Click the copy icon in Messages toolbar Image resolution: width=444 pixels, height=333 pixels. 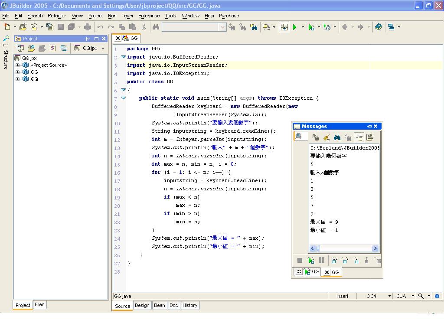(316, 137)
